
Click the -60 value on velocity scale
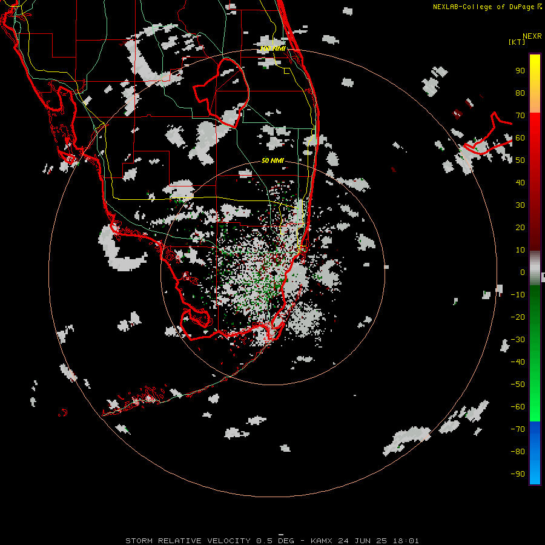(x=518, y=407)
